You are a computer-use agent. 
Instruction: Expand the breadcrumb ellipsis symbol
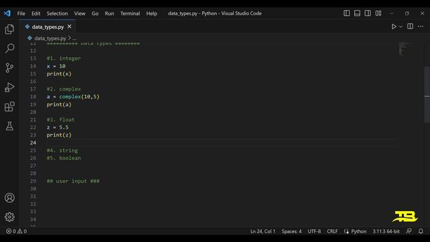75,38
